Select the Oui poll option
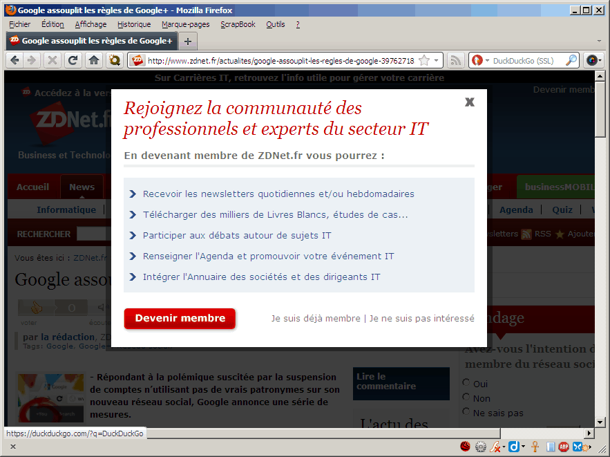Viewport: 610px width, 457px height. [466, 382]
